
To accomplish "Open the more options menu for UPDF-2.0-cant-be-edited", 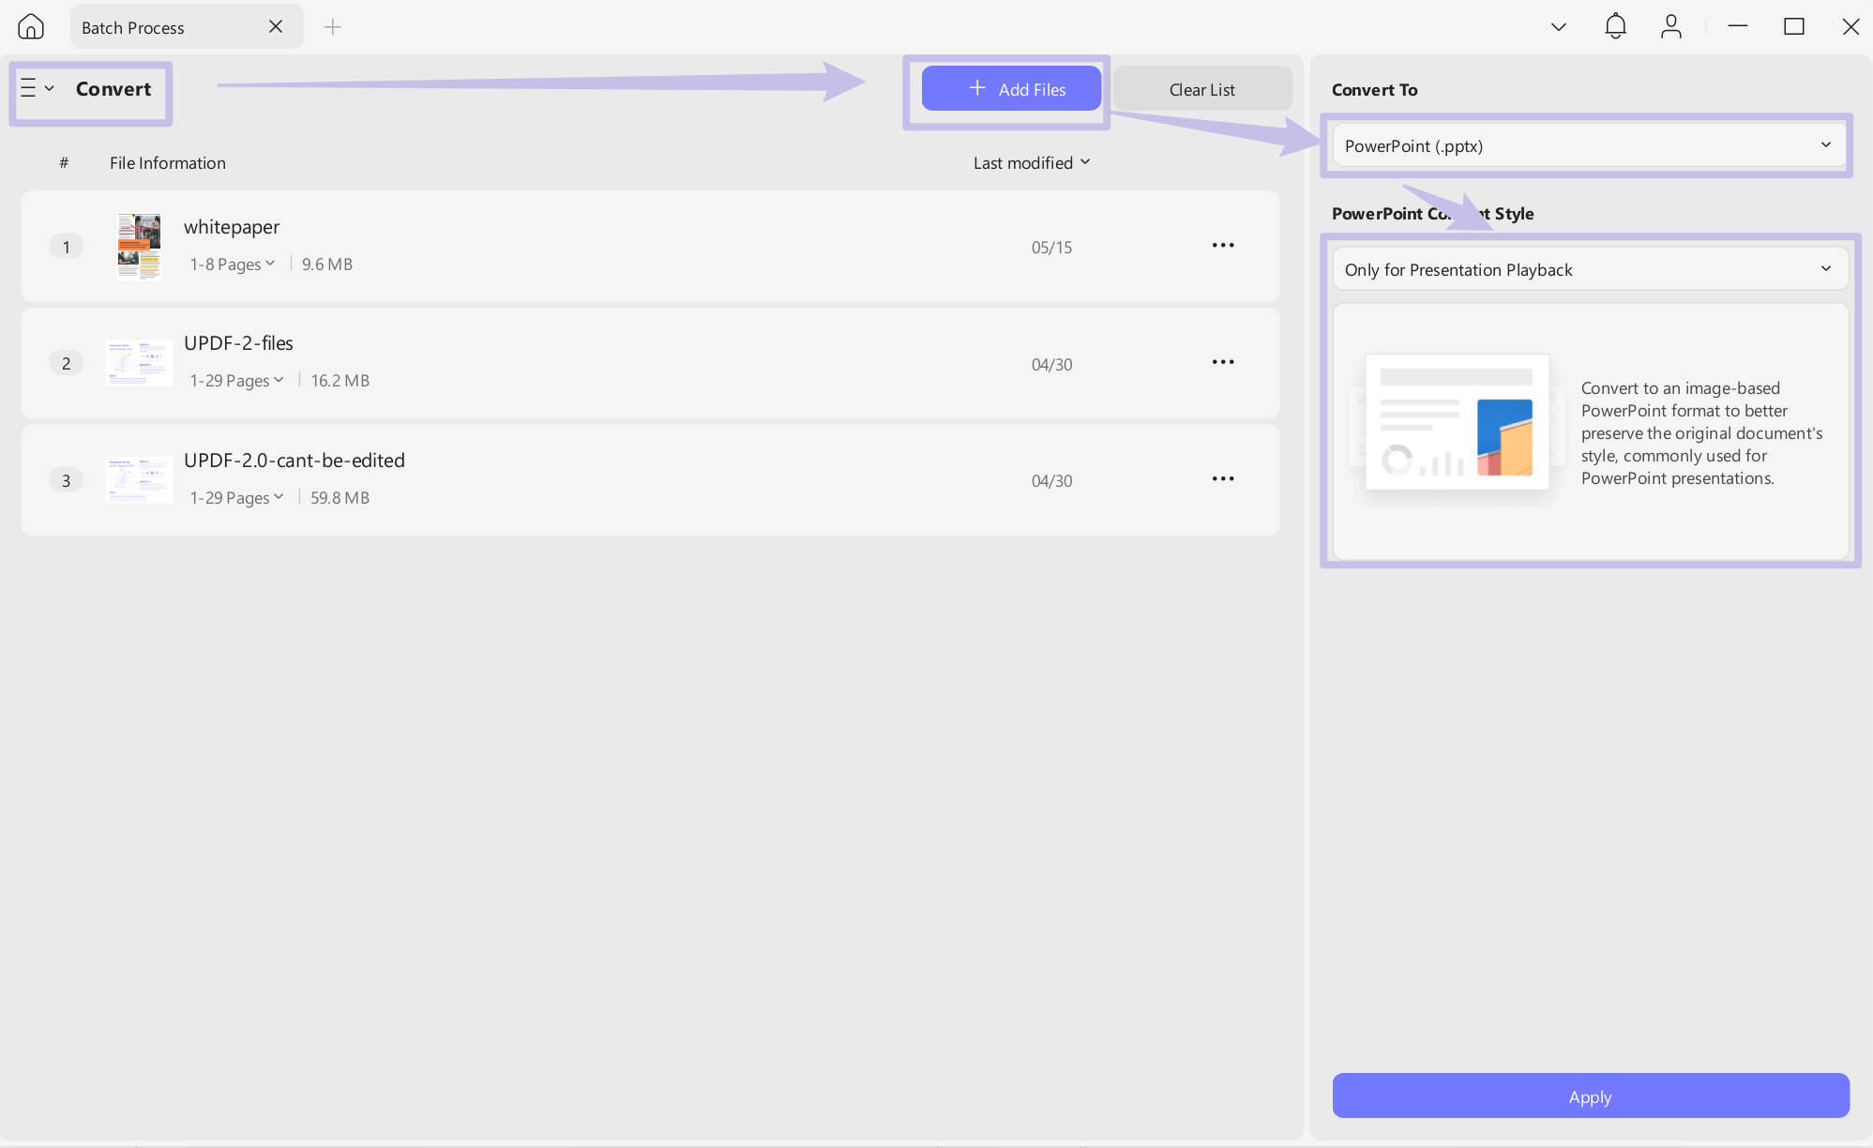I will 1222,479.
